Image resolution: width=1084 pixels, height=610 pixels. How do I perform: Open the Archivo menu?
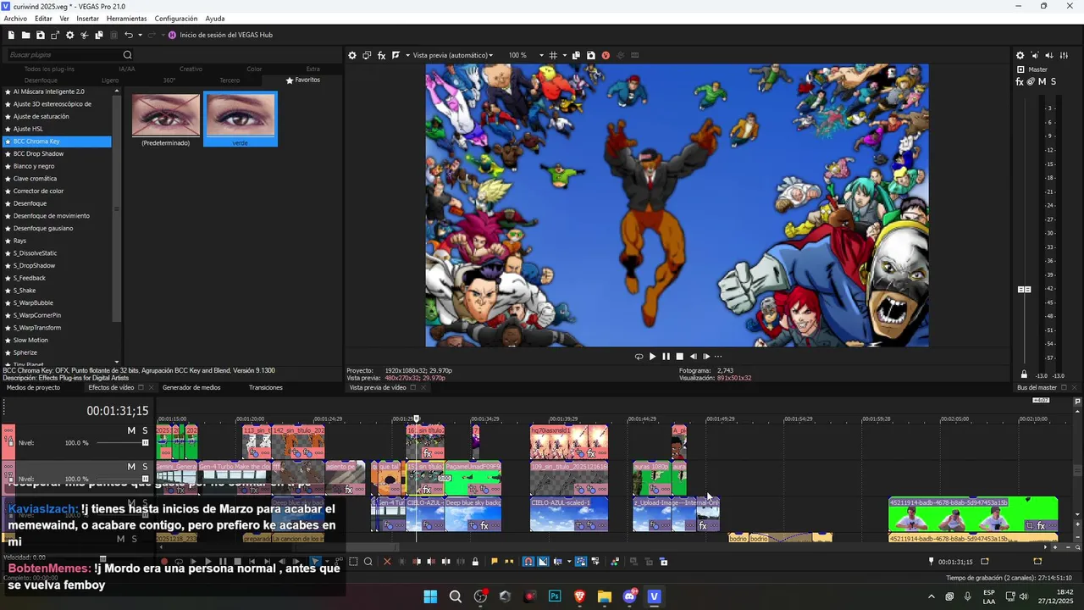pos(15,19)
